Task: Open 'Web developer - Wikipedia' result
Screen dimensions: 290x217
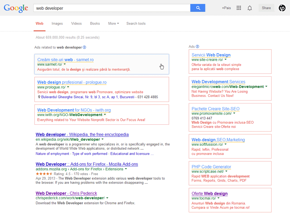Action: point(82,135)
